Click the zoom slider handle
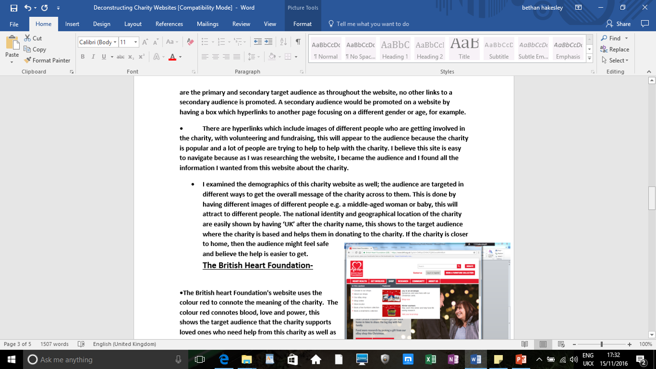 tap(601, 344)
